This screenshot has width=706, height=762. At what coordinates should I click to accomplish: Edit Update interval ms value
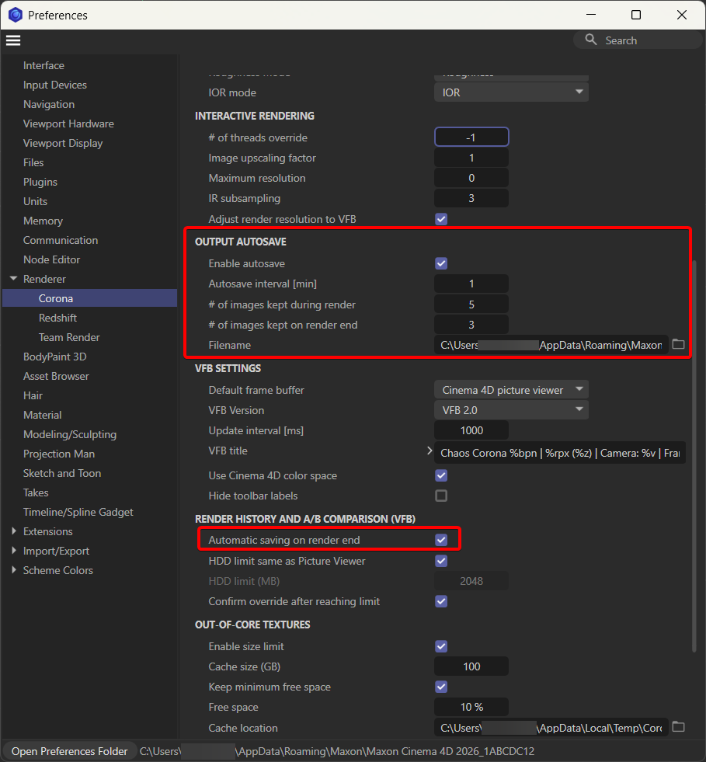click(471, 430)
